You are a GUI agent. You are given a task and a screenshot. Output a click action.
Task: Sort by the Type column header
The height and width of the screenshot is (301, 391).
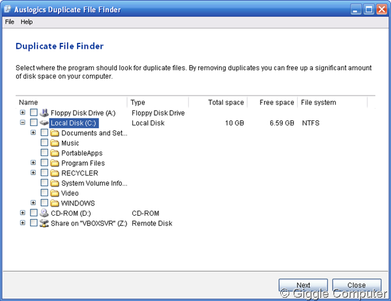158,102
